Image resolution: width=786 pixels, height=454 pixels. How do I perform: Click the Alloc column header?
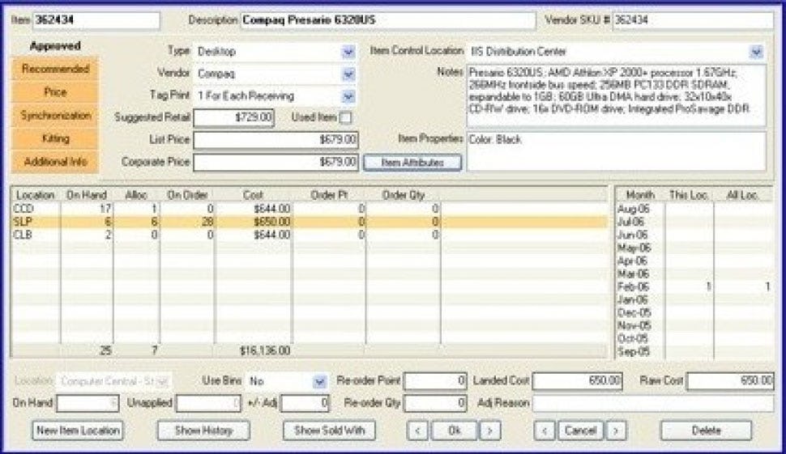(x=136, y=195)
